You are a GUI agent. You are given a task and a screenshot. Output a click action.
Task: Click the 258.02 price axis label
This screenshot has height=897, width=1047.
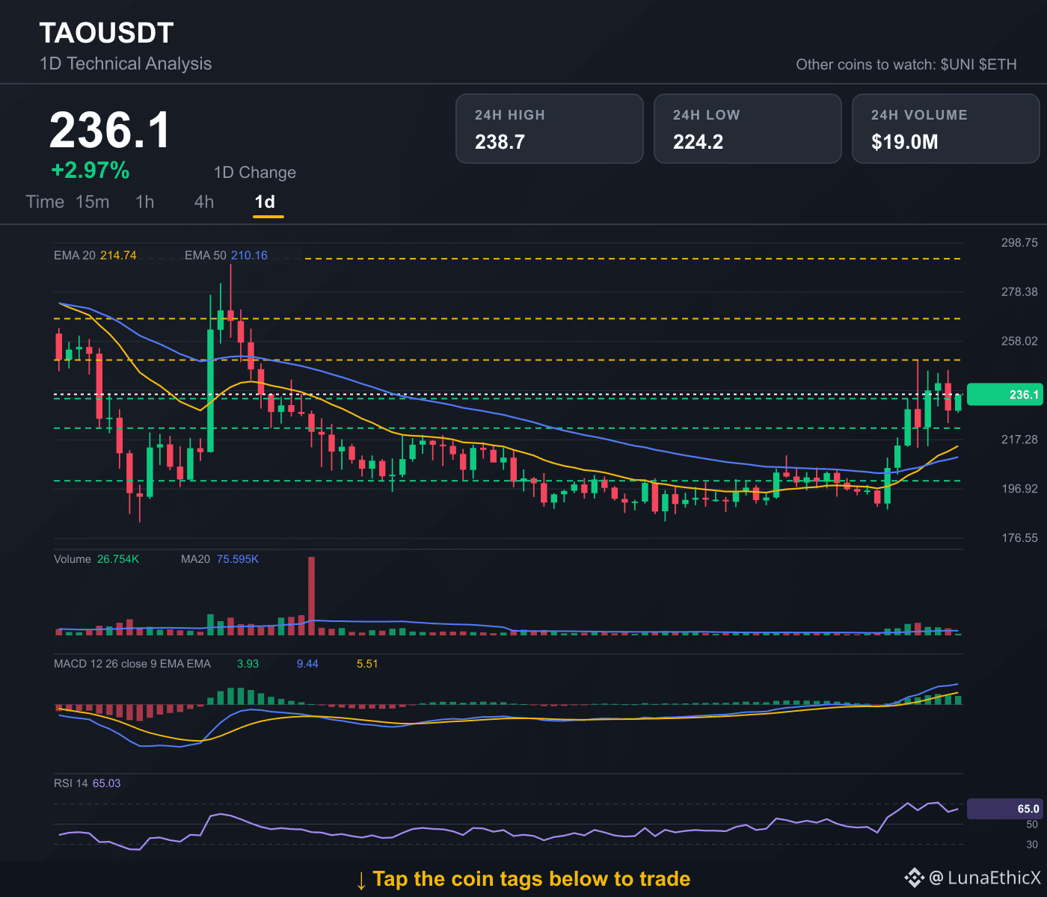coord(1019,342)
